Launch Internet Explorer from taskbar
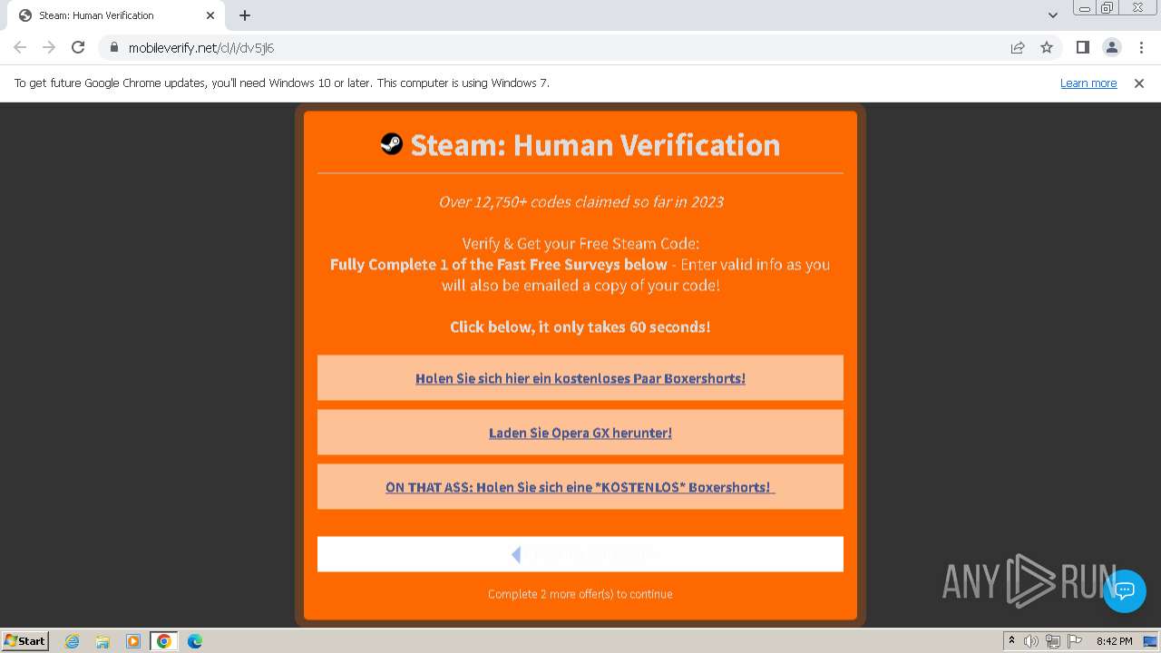 pos(72,641)
